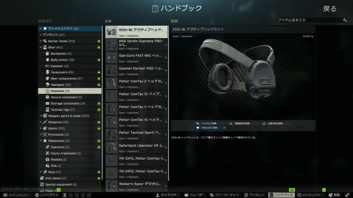Select Peltor ComTac VI ヘッド row
The image size is (353, 198).
coord(136,122)
